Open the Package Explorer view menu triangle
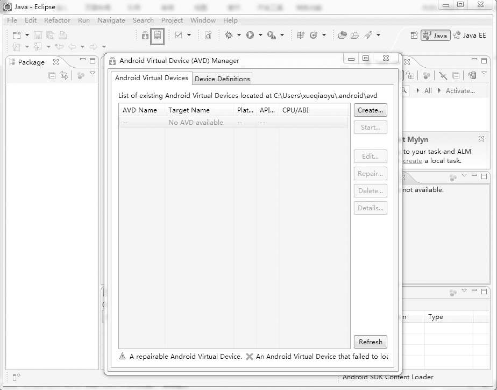This screenshot has width=497, height=390. [x=93, y=73]
